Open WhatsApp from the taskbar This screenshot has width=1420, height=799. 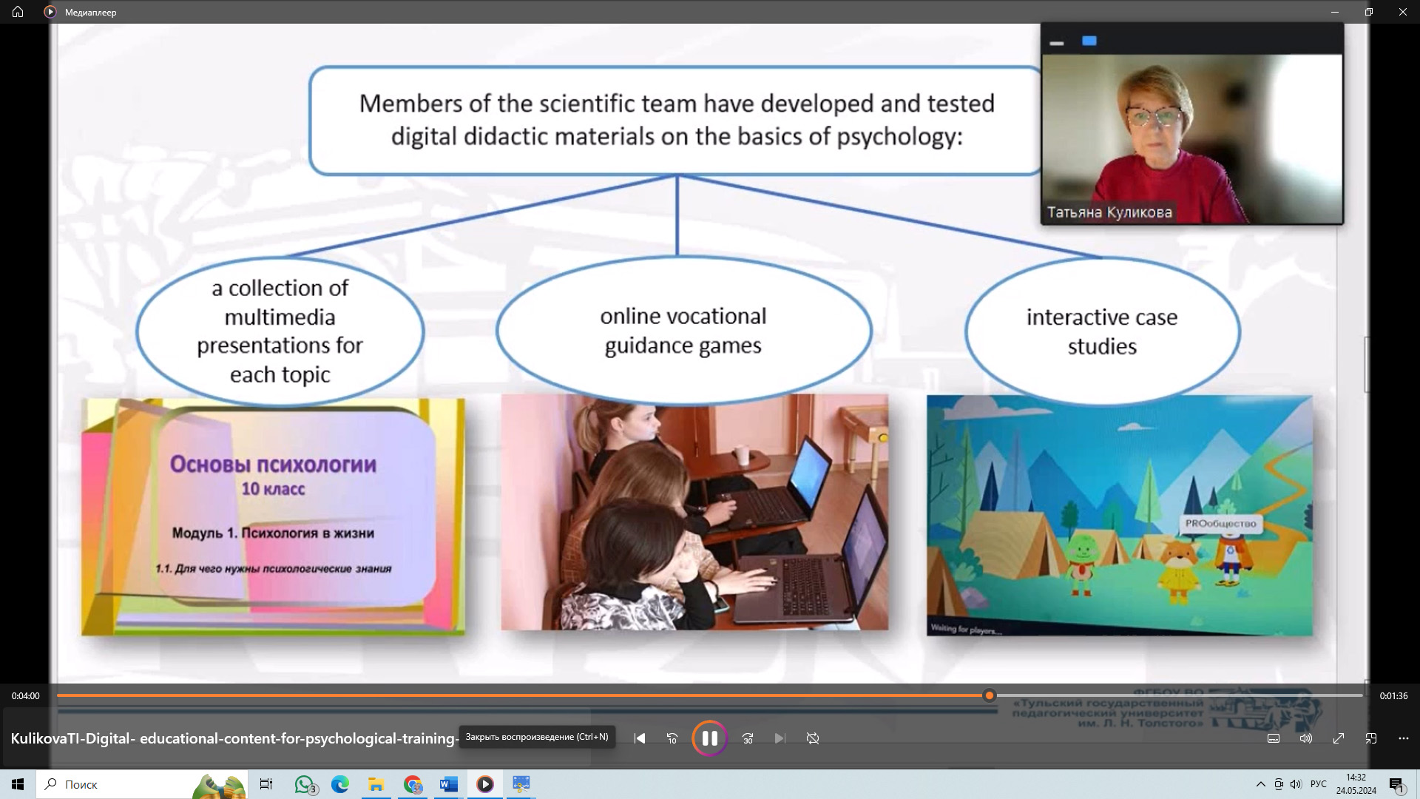coord(304,784)
